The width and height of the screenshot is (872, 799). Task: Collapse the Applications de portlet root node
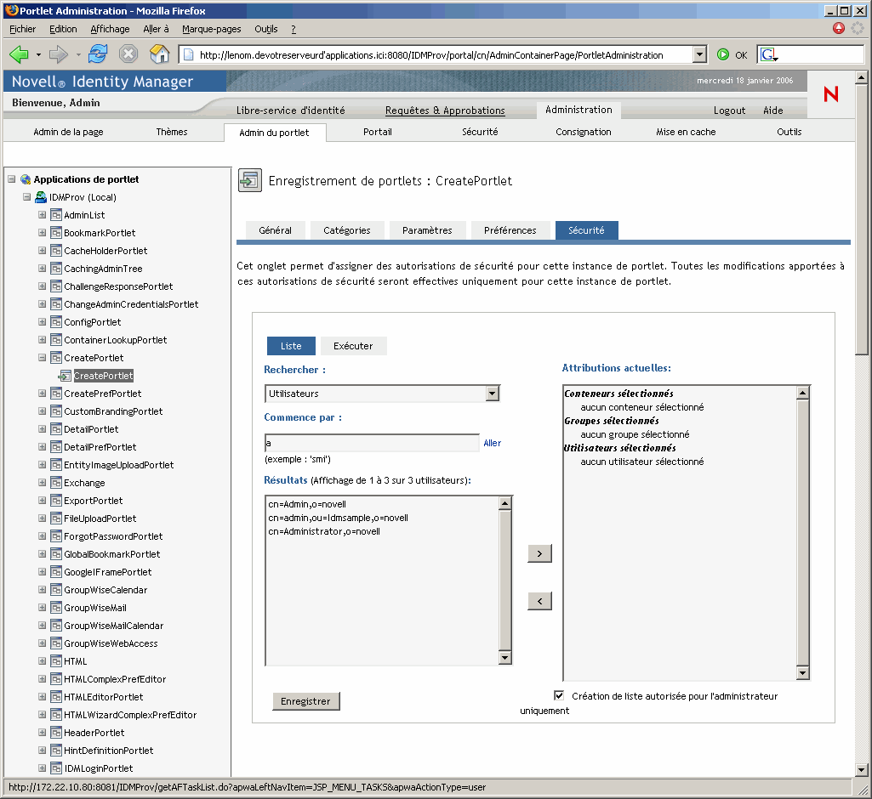click(11, 178)
